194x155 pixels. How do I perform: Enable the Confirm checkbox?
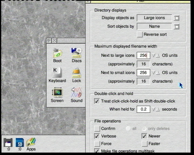(97, 129)
